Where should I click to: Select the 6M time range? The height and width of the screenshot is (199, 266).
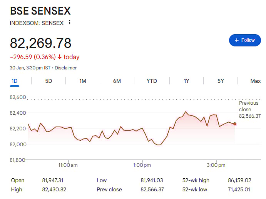[x=117, y=81]
